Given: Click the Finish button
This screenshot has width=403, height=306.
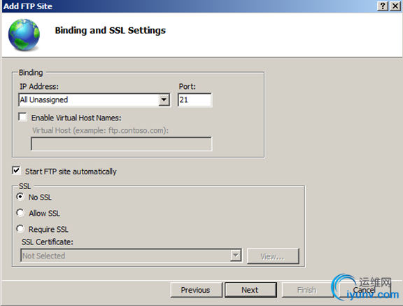Looking at the screenshot, I should (x=307, y=290).
